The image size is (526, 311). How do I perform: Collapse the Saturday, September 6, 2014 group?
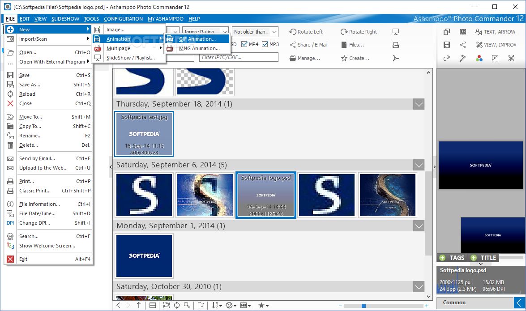pos(419,165)
